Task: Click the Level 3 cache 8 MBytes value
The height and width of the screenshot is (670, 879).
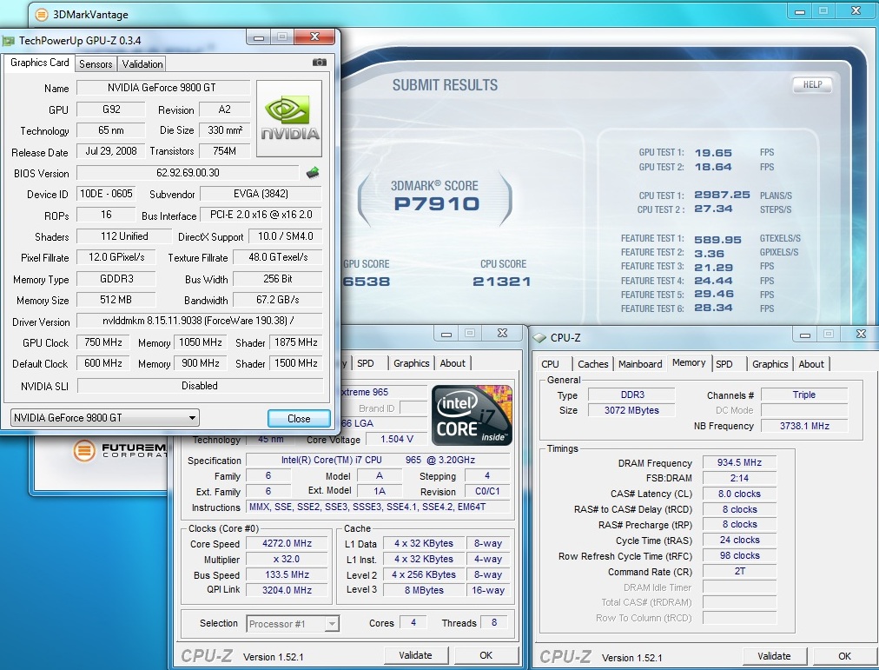Action: (424, 590)
